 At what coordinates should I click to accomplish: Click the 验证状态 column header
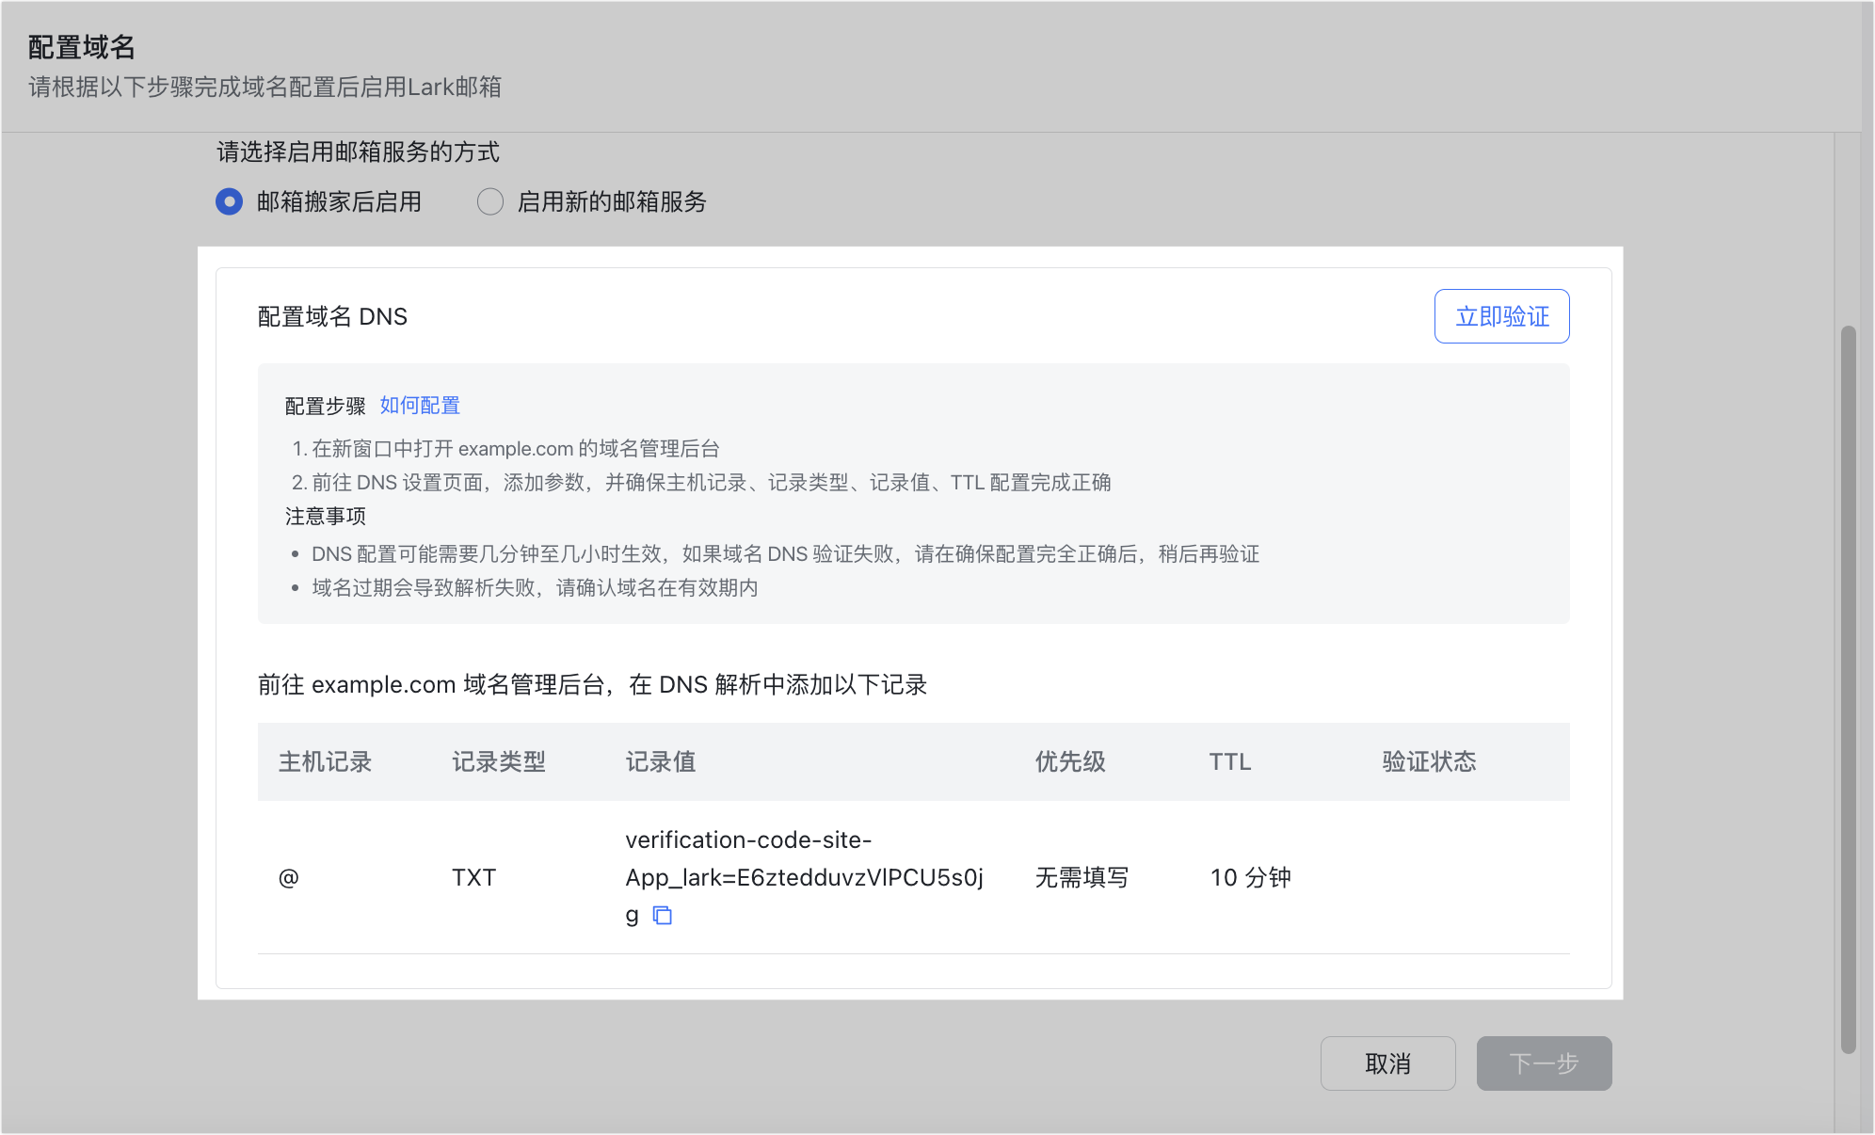point(1429,761)
